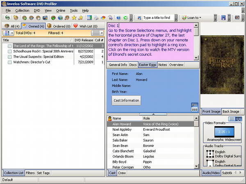Click the Type a title to find field
The height and width of the screenshot is (184, 246).
(x=158, y=18)
